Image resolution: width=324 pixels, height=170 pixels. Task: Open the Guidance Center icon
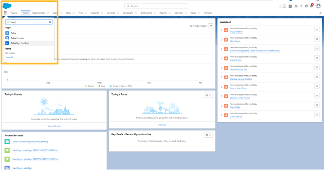click(x=296, y=6)
